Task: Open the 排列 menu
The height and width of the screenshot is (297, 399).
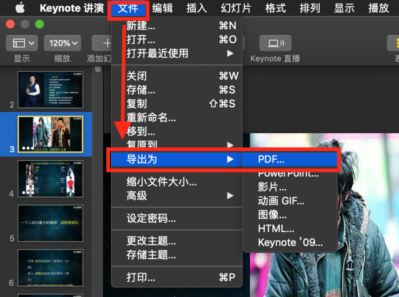Action: pos(310,8)
